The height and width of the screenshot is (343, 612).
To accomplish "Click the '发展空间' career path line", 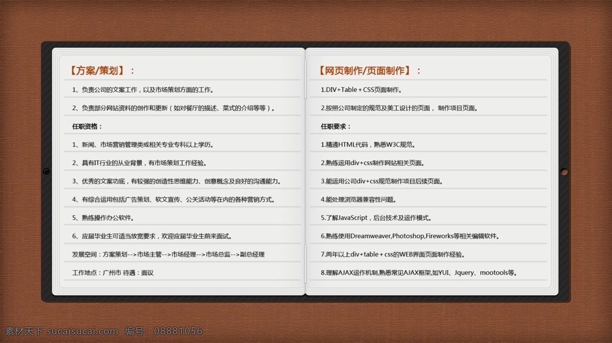I will point(168,254).
